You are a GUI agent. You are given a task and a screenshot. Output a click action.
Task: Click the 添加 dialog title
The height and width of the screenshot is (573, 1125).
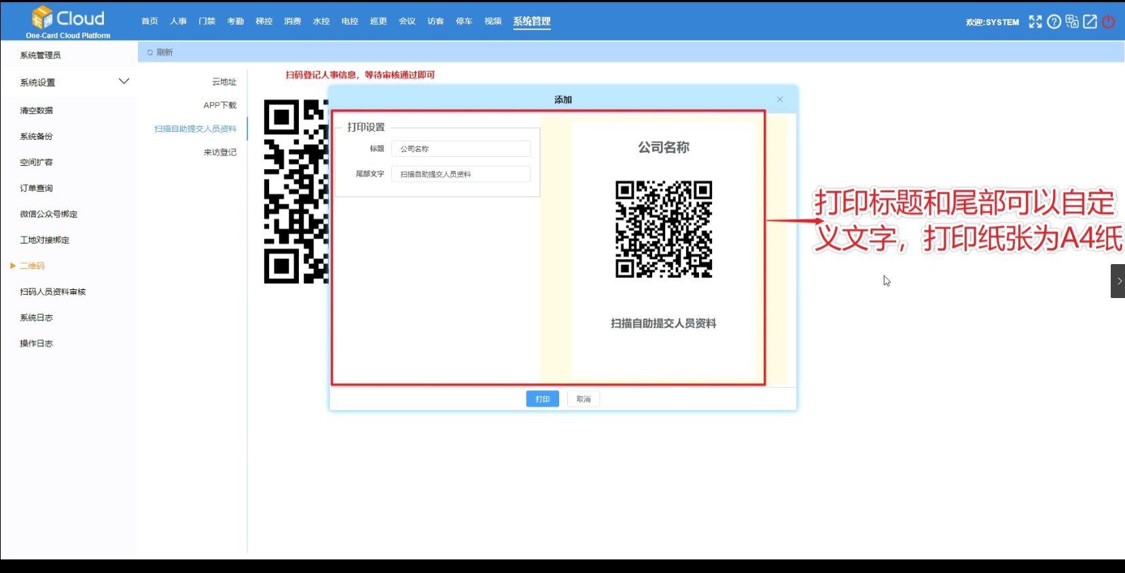tap(563, 100)
